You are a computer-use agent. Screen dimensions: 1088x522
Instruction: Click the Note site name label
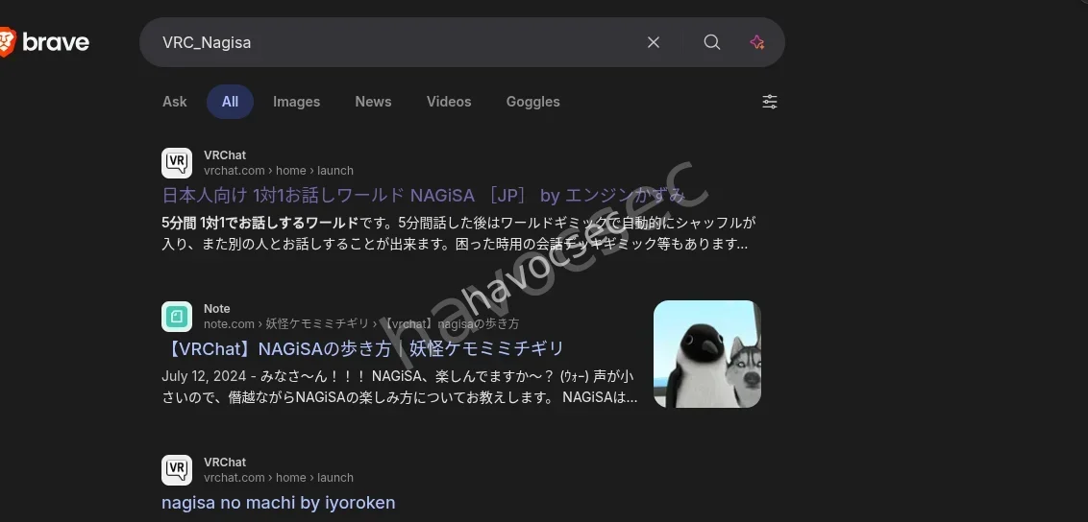[x=216, y=309]
